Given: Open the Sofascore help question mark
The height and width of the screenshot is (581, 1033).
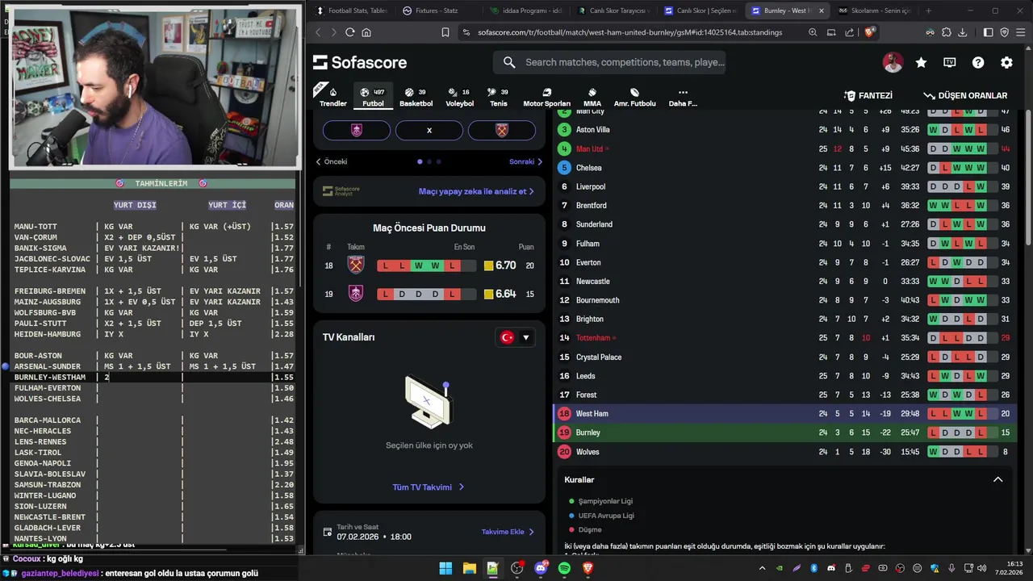Looking at the screenshot, I should pos(978,62).
